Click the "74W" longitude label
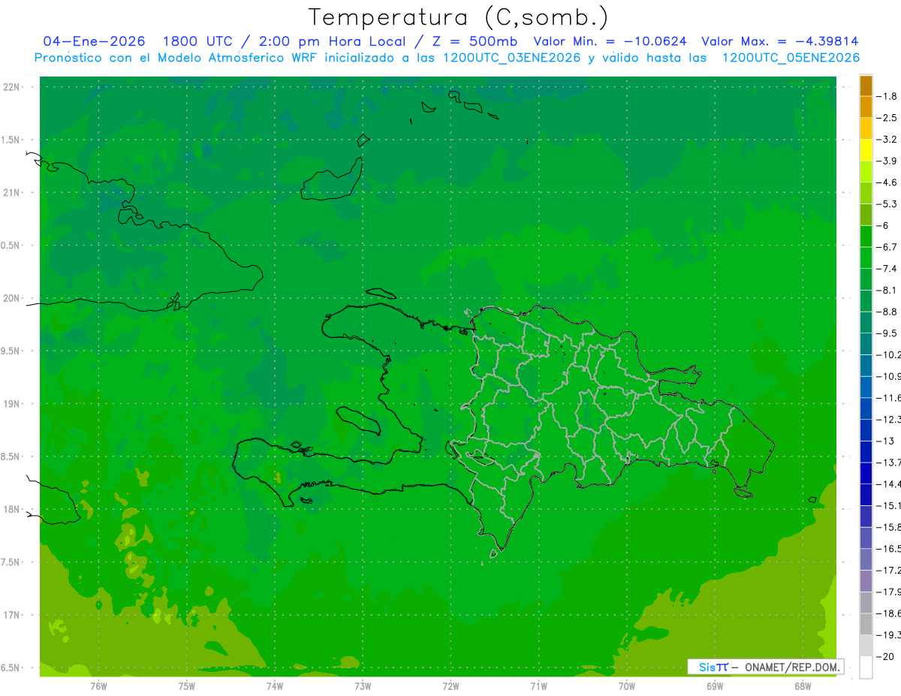 click(275, 686)
